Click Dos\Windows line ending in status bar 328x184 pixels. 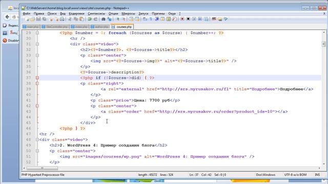point(265,175)
